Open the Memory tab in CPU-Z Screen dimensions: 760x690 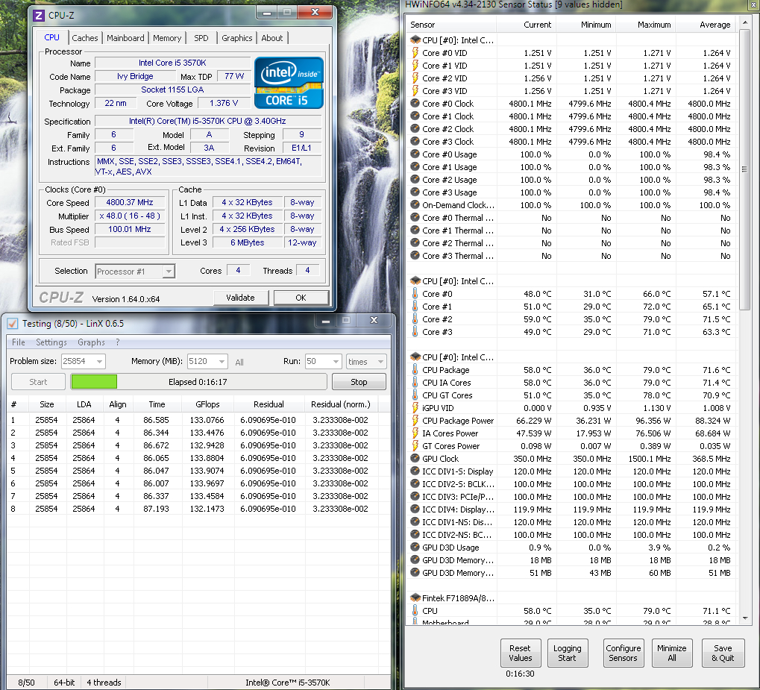pos(167,38)
